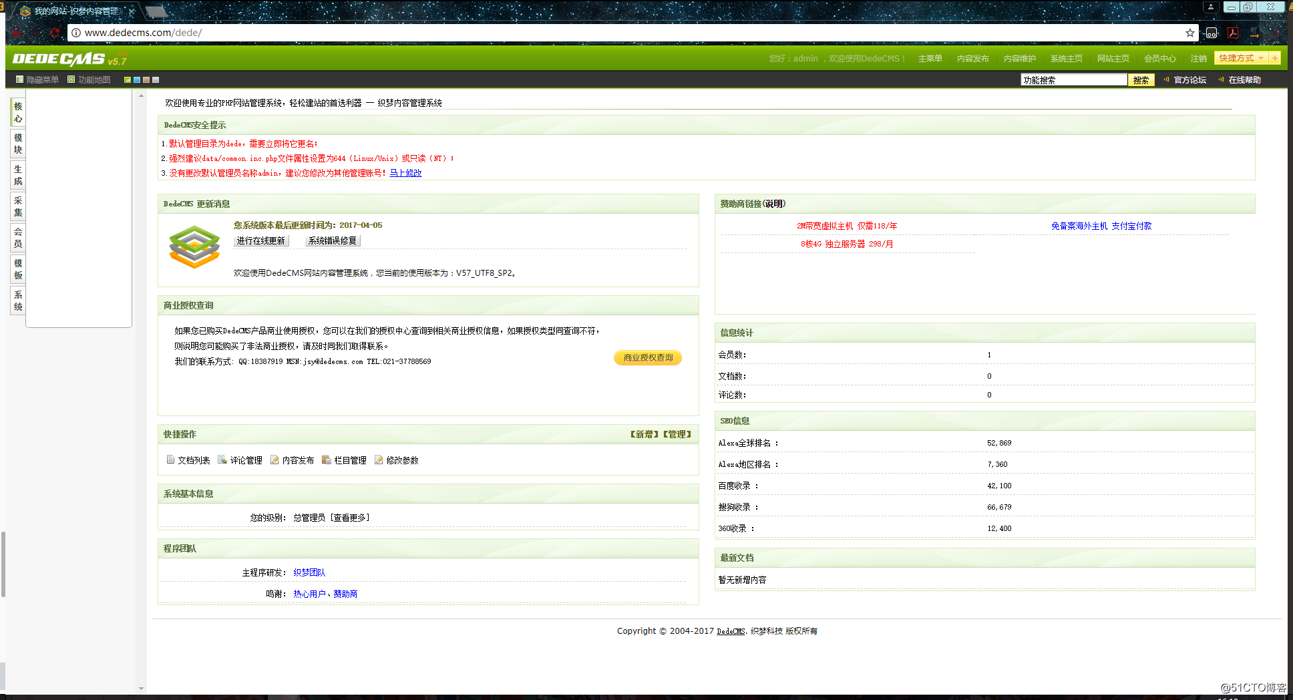Screen dimensions: 1293x700
Task: Click the sidebar scrollbar down arrow
Action: coord(141,689)
